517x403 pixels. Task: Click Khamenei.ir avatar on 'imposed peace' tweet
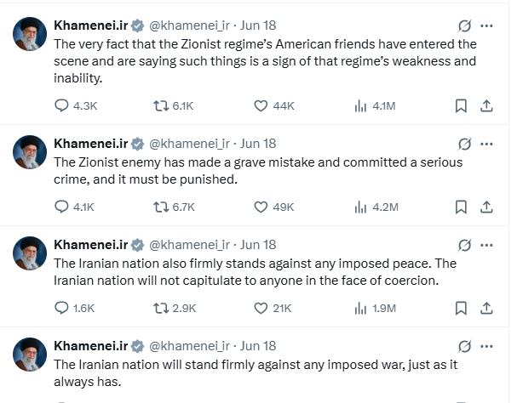click(30, 253)
